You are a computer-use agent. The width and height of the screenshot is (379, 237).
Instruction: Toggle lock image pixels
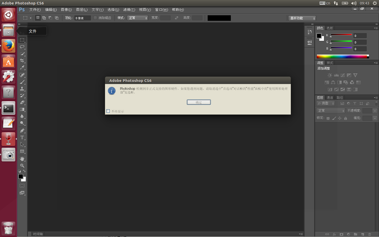[334, 118]
